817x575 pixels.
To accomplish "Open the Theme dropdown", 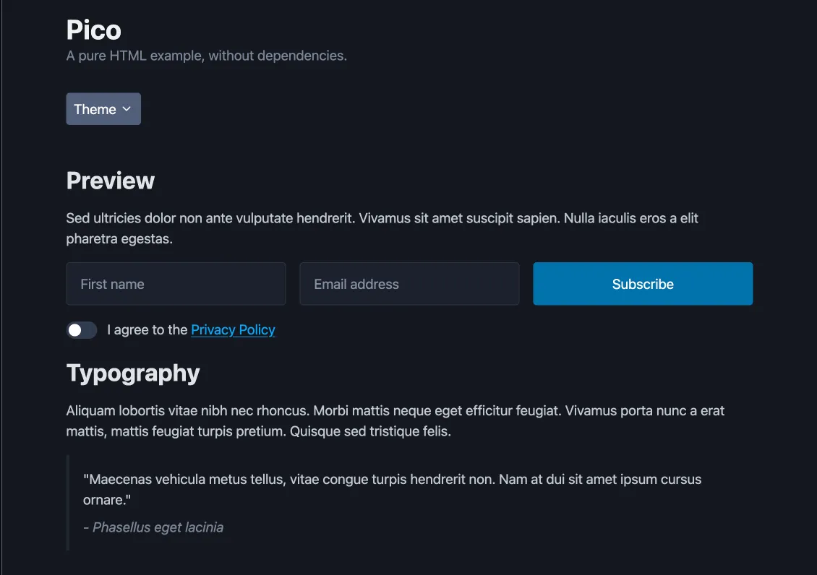I will coord(103,109).
